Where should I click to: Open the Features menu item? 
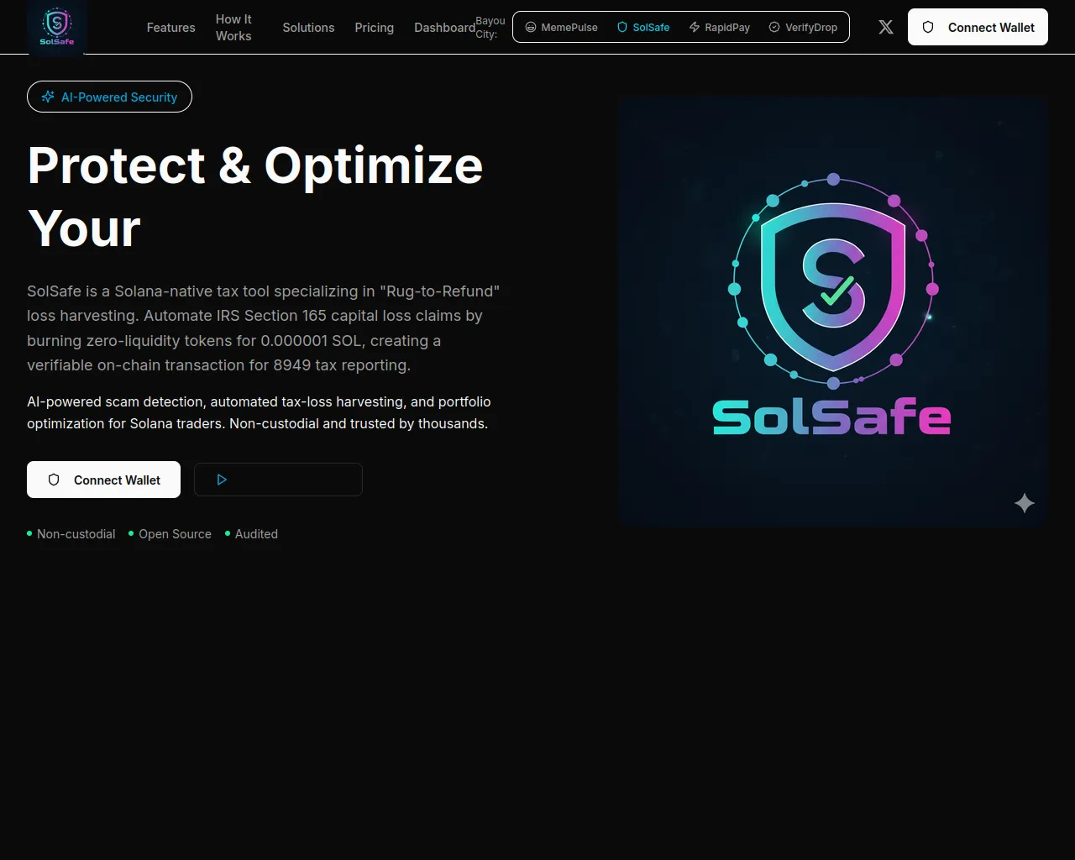170,28
